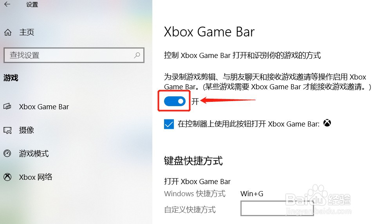Open the 主页 home page
The width and height of the screenshot is (372, 224).
click(x=27, y=32)
